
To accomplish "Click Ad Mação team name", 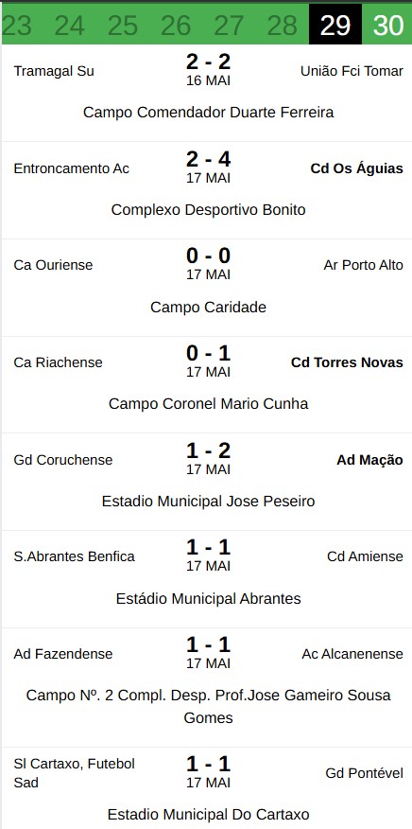I will click(x=369, y=460).
